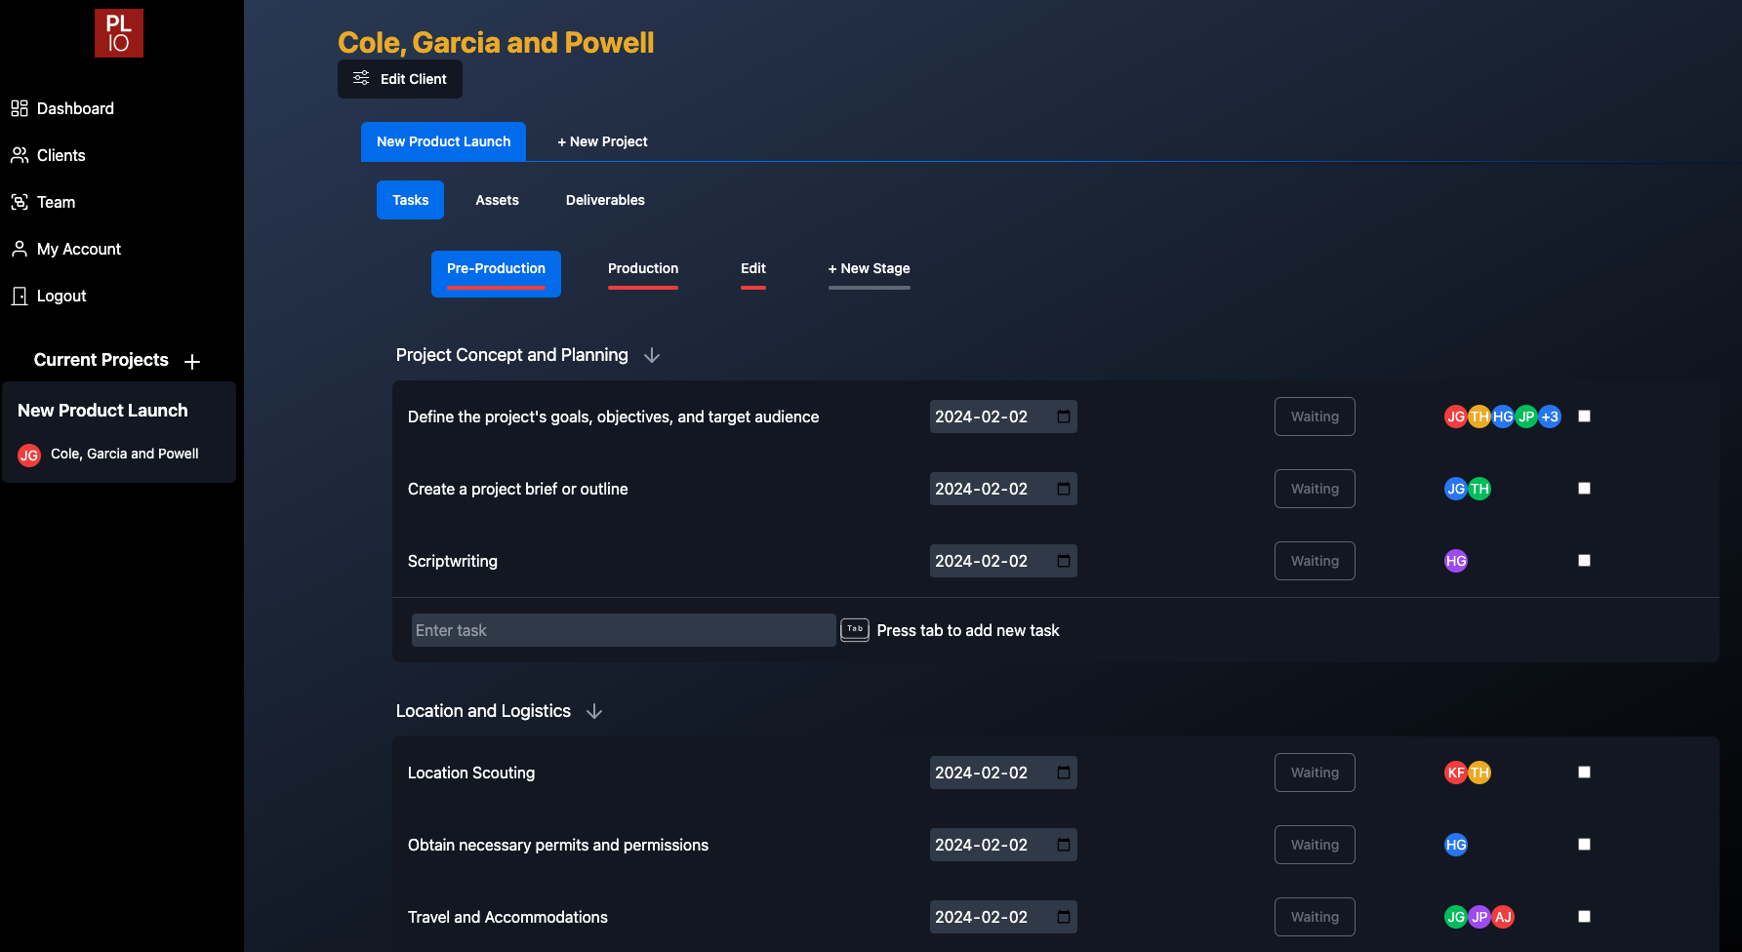Screen dimensions: 1742x952
Task: Click the +3 avatar badge on the first task
Action: pos(1549,416)
